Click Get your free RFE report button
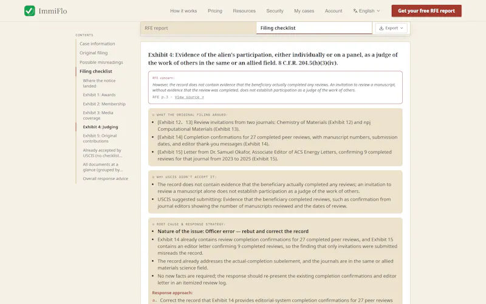This screenshot has width=486, height=304. click(x=426, y=11)
